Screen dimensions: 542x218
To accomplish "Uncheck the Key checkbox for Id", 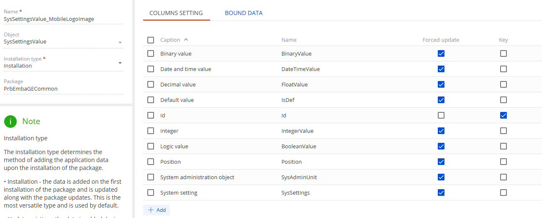I will [x=503, y=115].
